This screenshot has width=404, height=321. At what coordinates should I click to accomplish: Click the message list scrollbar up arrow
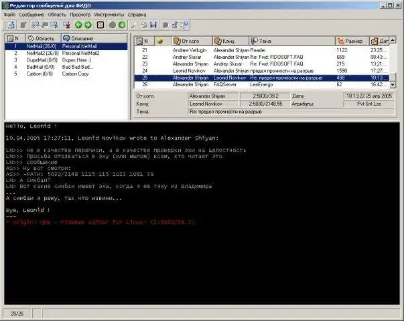coord(393,40)
